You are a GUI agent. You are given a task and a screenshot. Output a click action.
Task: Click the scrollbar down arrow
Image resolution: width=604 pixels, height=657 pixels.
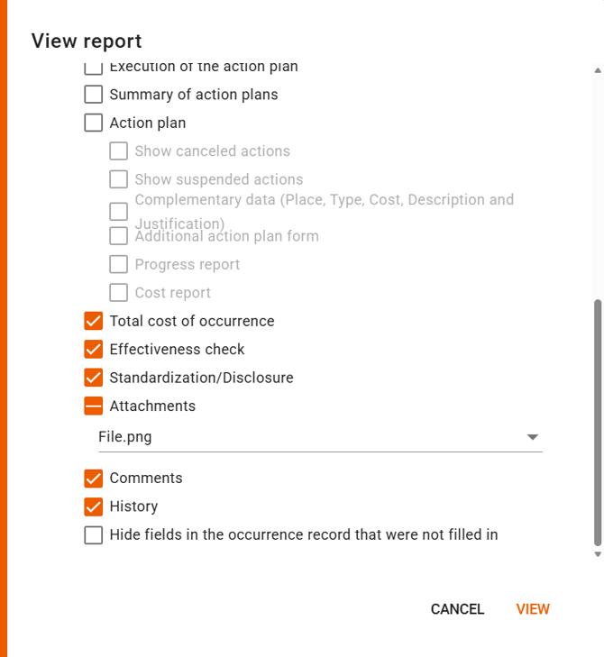[x=597, y=554]
